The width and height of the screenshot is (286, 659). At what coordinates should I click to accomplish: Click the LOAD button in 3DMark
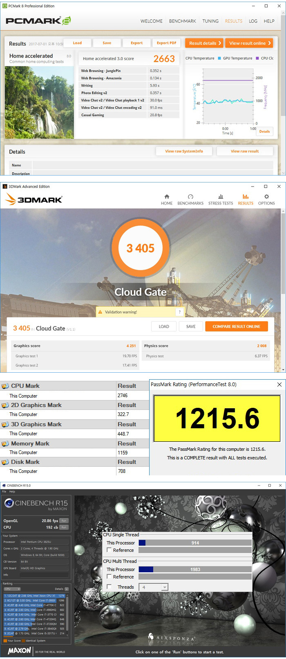click(164, 326)
